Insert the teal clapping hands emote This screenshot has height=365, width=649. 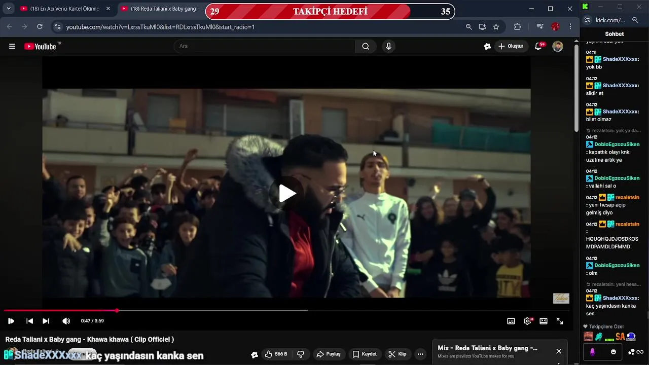599,337
